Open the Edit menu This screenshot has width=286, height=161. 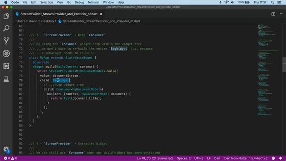click(x=34, y=2)
